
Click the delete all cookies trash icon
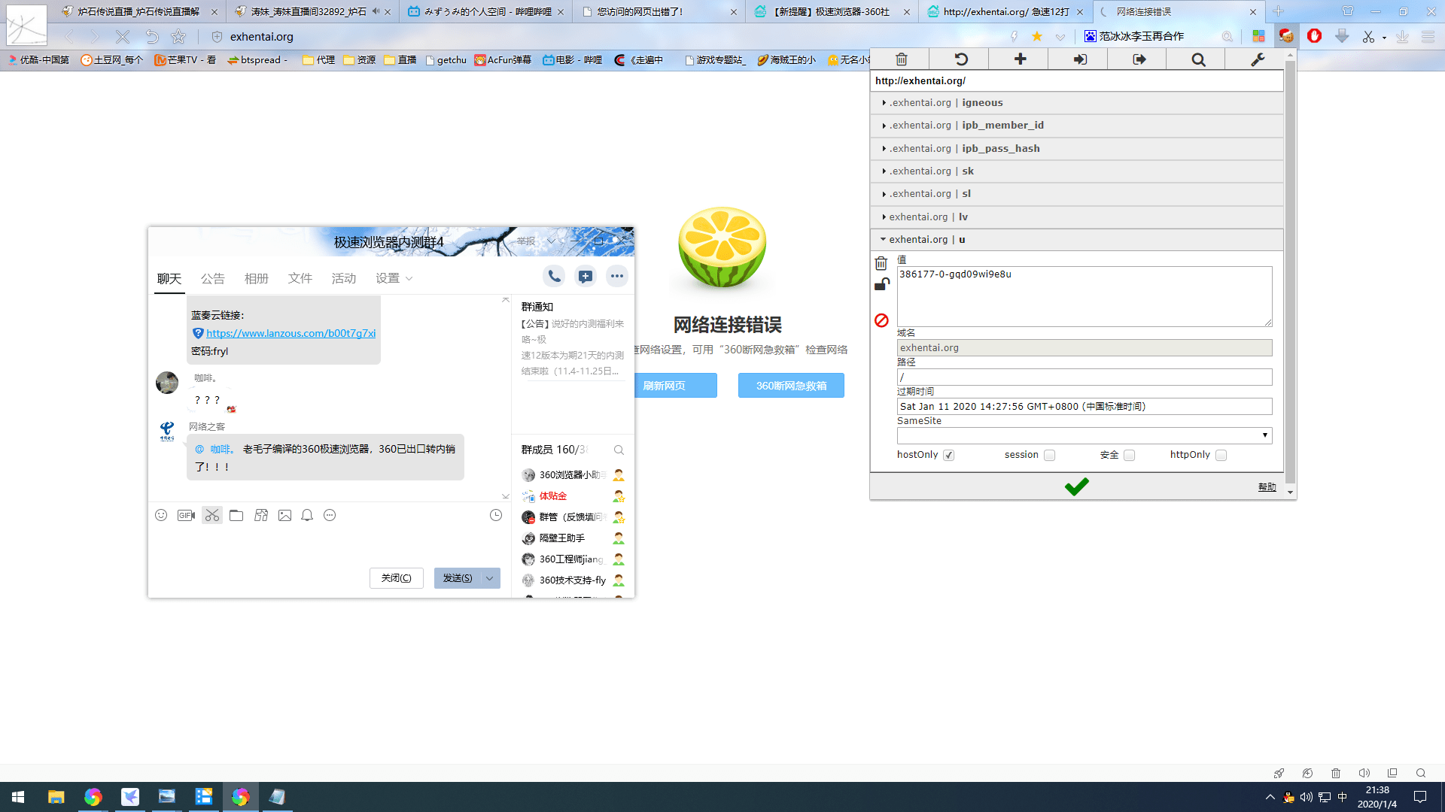(901, 59)
